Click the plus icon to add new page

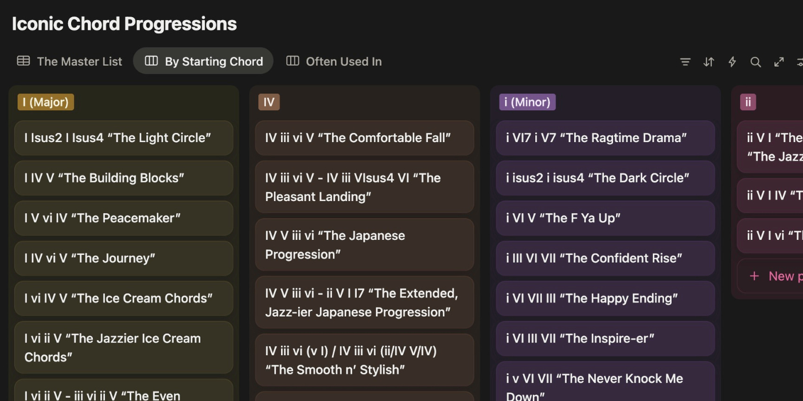click(754, 276)
